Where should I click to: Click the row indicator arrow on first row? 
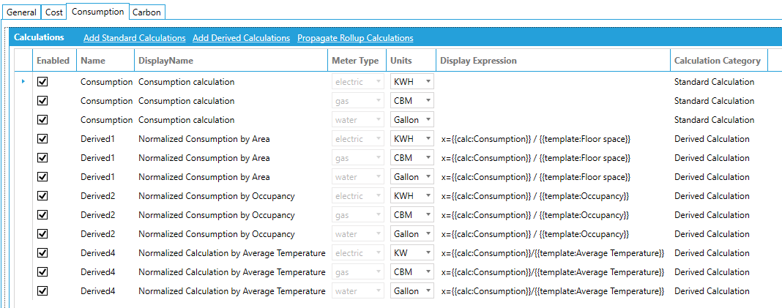pyautogui.click(x=23, y=81)
